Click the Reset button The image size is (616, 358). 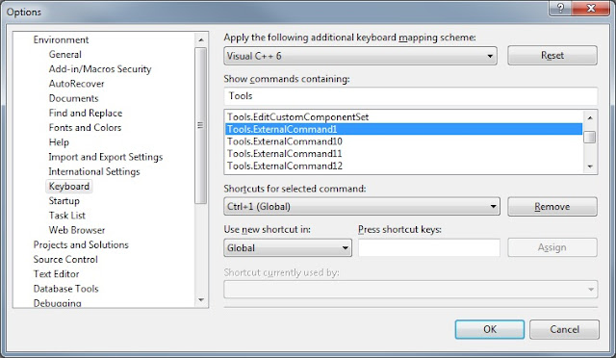tap(552, 56)
